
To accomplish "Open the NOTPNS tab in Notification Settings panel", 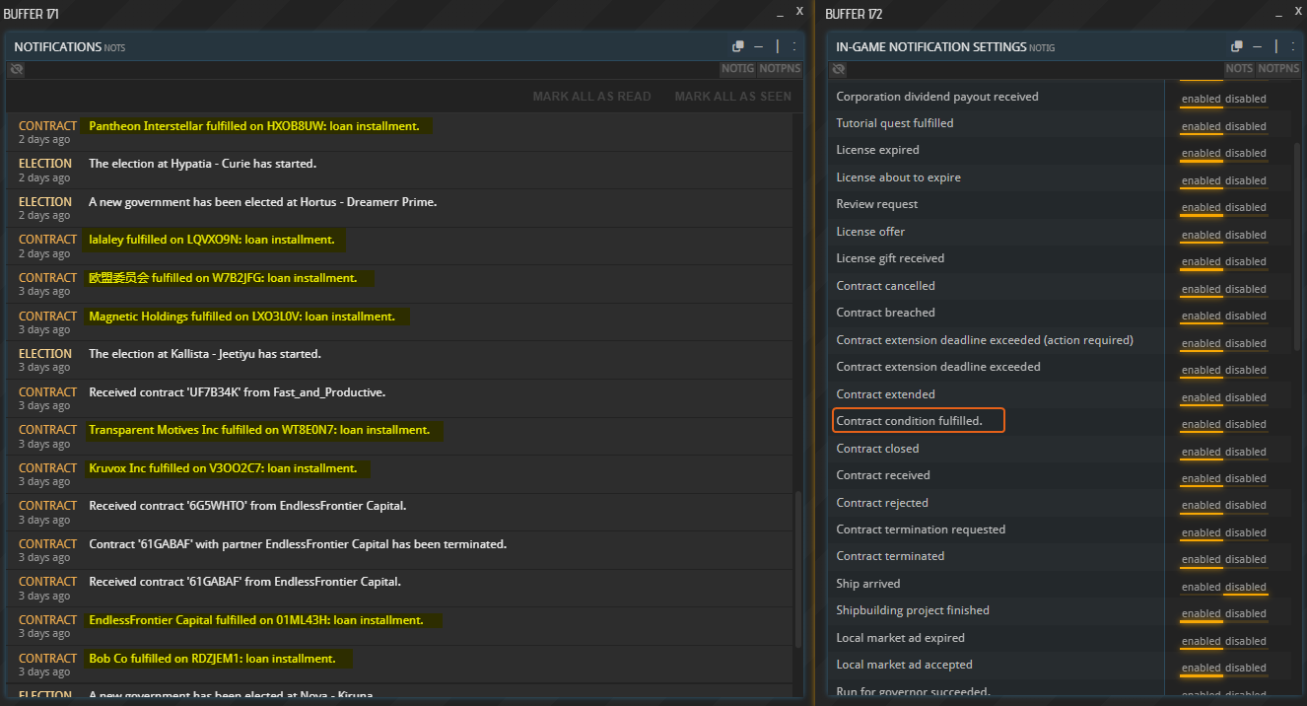I will [1278, 69].
